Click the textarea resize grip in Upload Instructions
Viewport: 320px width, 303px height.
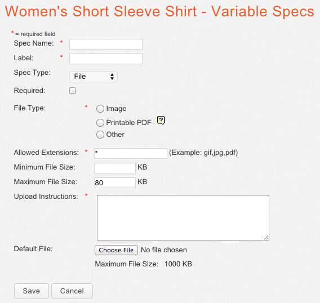point(266,237)
